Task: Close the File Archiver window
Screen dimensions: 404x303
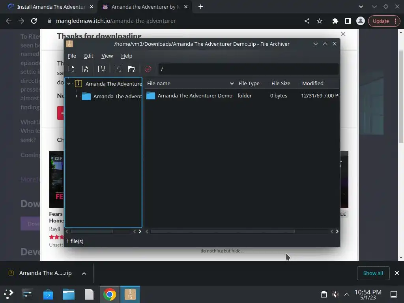Action: click(x=335, y=44)
